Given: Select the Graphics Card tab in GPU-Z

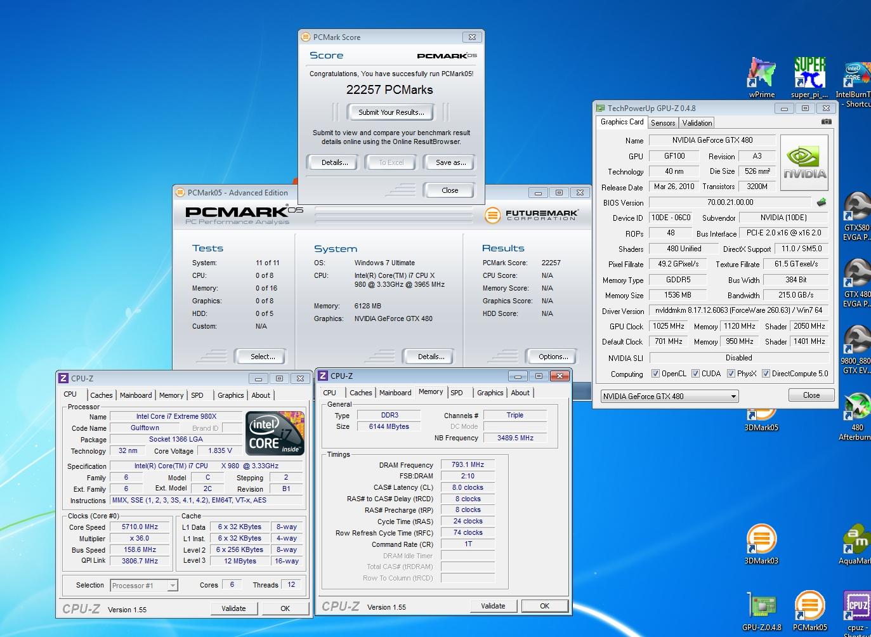Looking at the screenshot, I should (x=622, y=122).
